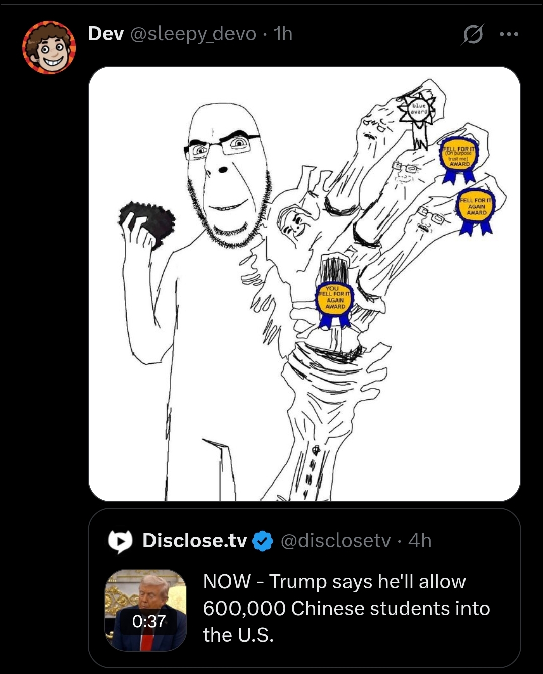543x674 pixels.
Task: Open the Disclose.tv logo avatar
Action: click(x=120, y=541)
